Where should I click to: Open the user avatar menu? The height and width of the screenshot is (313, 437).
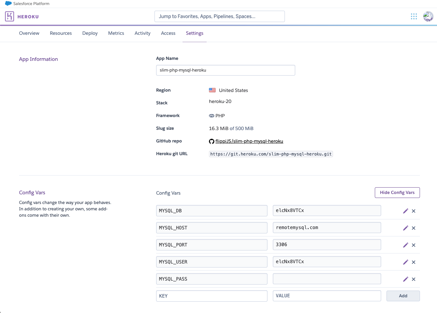pyautogui.click(x=428, y=16)
